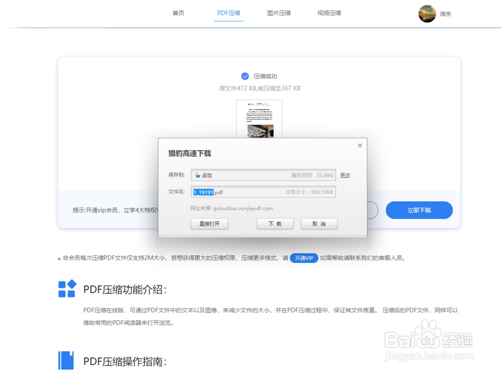The image size is (501, 373).
Task: Switch to the 视频压缩 tab
Action: click(329, 13)
